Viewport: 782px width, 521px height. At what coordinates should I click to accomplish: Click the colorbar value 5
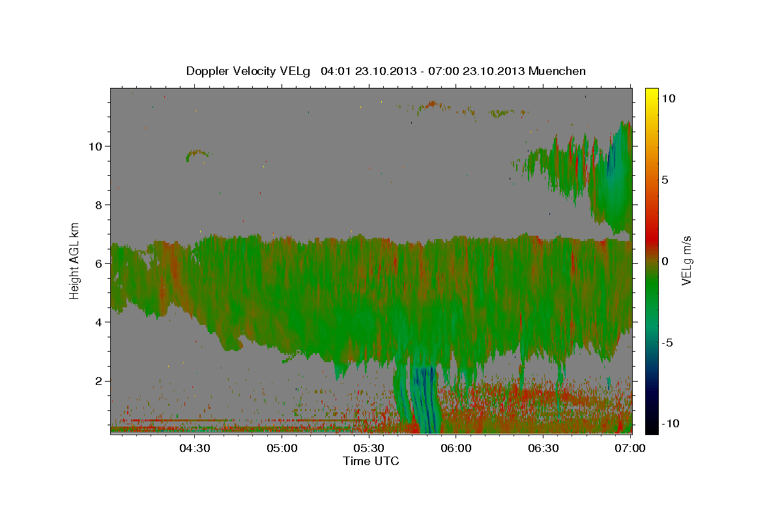(x=667, y=180)
